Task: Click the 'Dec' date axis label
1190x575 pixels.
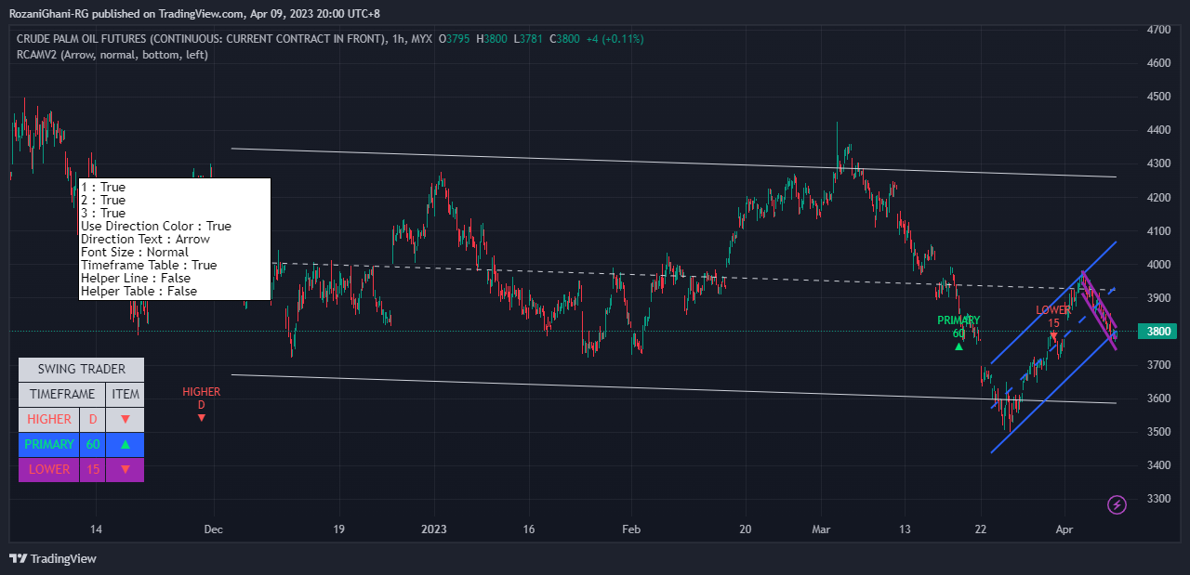Action: click(x=213, y=529)
